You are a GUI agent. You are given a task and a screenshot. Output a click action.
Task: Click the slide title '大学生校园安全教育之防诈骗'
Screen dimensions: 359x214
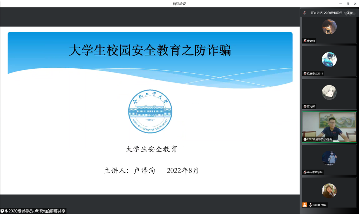pos(150,50)
